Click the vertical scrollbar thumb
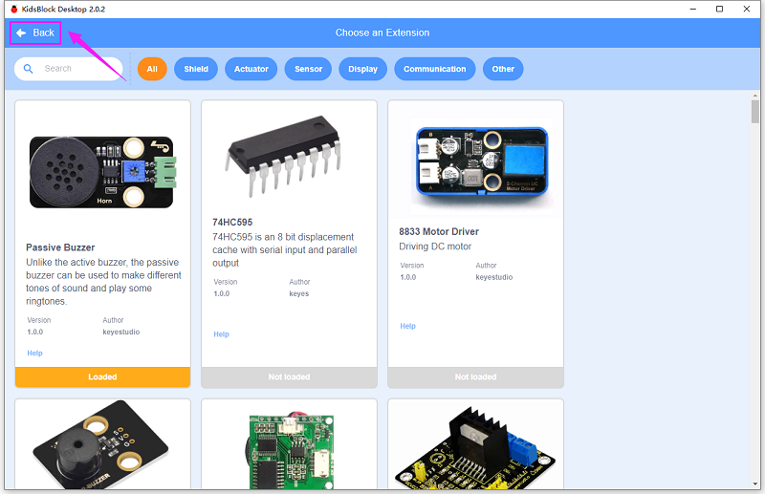This screenshot has height=494, width=765. [755, 112]
